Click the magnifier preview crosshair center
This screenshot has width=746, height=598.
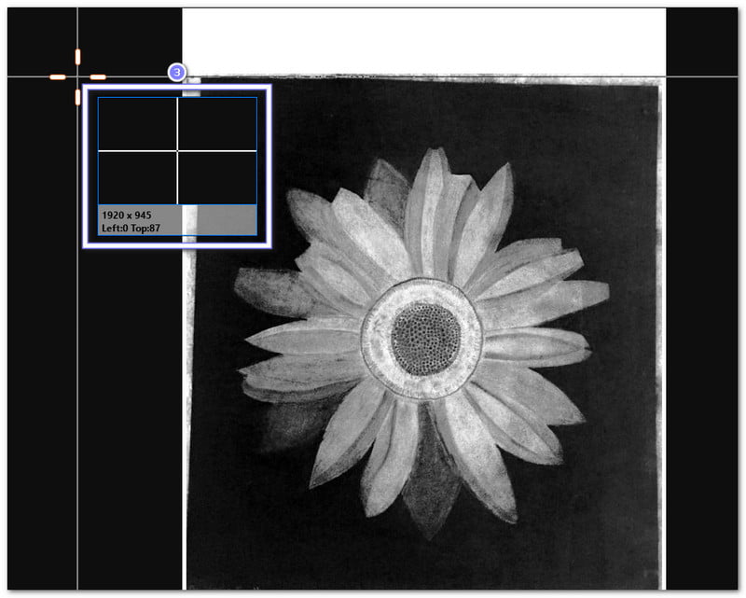pos(177,150)
